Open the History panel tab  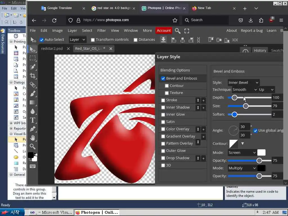260,51
